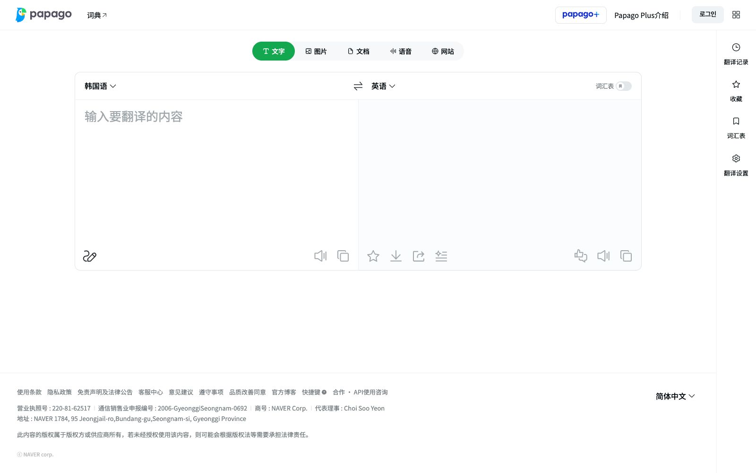Screen dimensions: 756x473
Task: Play translated text audio speaker icon
Action: click(603, 256)
